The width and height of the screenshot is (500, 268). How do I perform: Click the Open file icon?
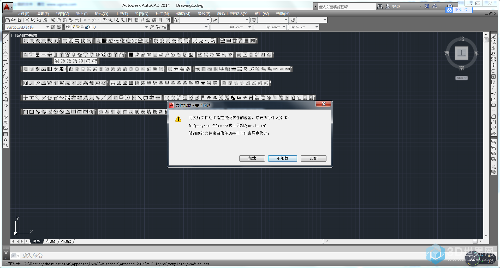coord(14,20)
